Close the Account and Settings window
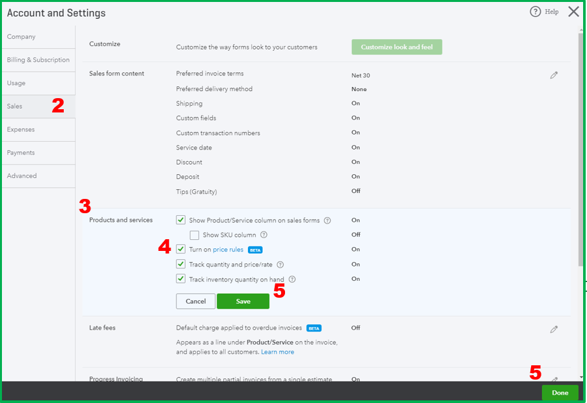Image resolution: width=587 pixels, height=403 pixels. click(573, 12)
